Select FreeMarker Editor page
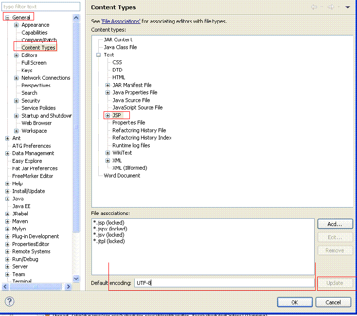The image size is (357, 316). [33, 176]
